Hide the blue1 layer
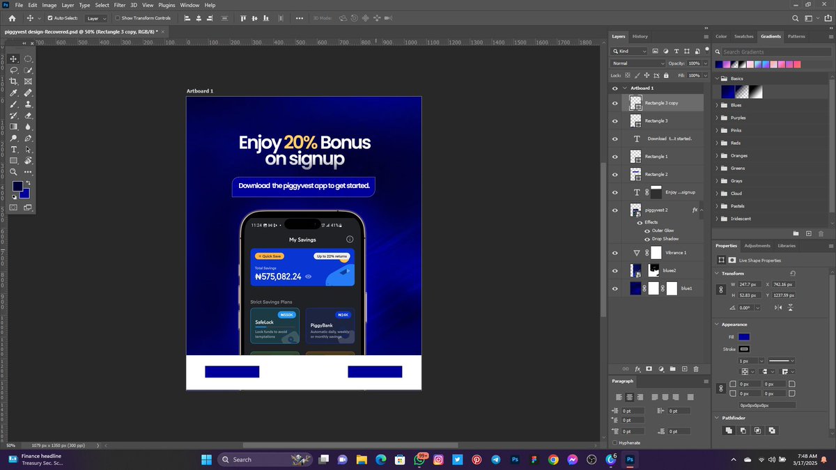This screenshot has width=836, height=470. pos(614,288)
